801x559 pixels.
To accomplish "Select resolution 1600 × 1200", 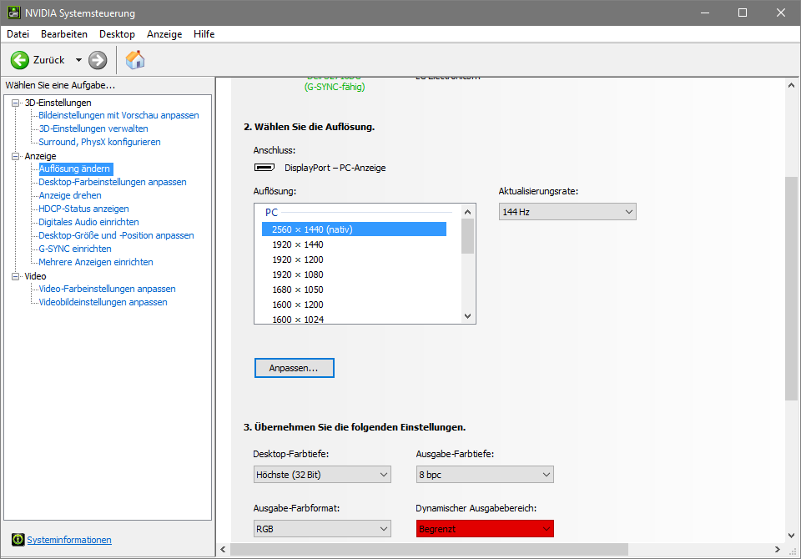I will point(298,305).
